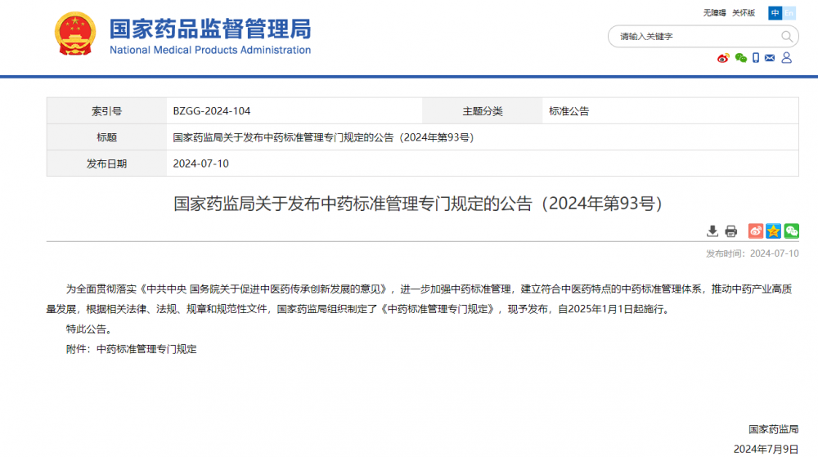Click the title row announcement text
The image size is (818, 457).
tap(323, 137)
